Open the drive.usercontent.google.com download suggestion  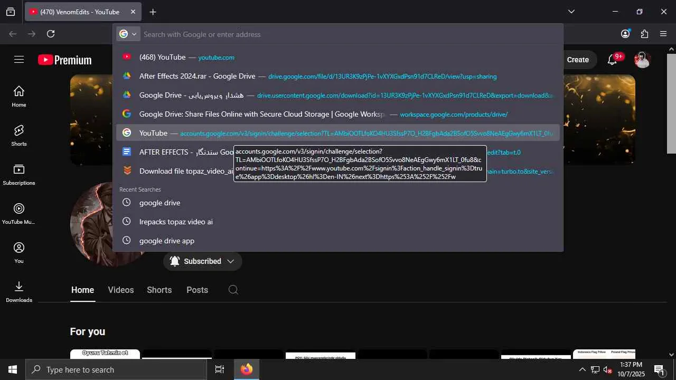pyautogui.click(x=338, y=95)
